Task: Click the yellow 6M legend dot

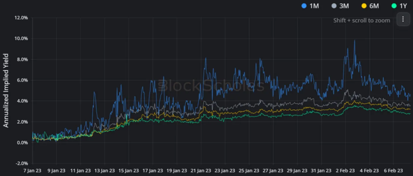Action: tap(364, 6)
